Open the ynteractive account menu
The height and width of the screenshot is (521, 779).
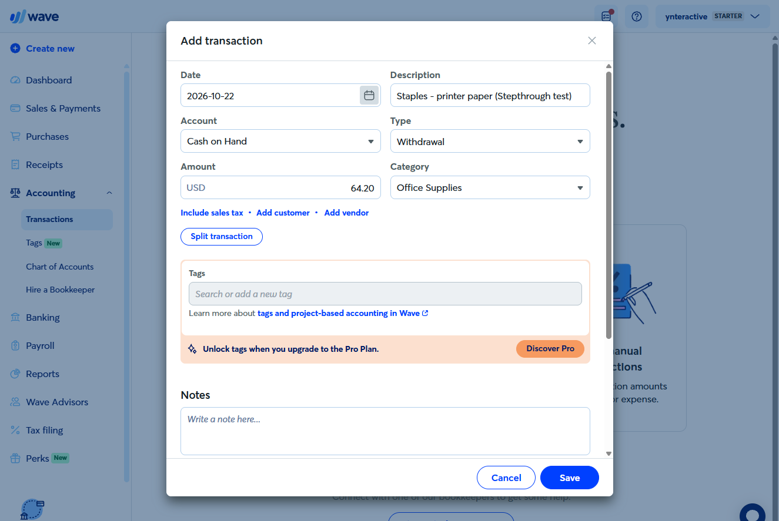(x=713, y=16)
